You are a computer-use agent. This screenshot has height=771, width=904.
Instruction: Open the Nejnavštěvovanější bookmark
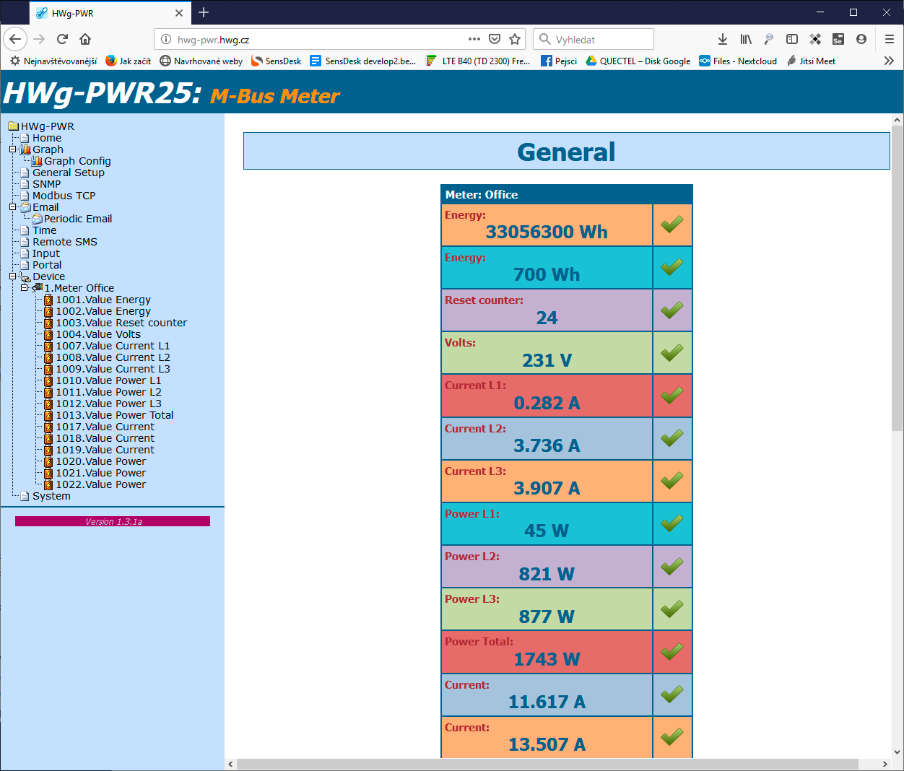click(x=53, y=61)
